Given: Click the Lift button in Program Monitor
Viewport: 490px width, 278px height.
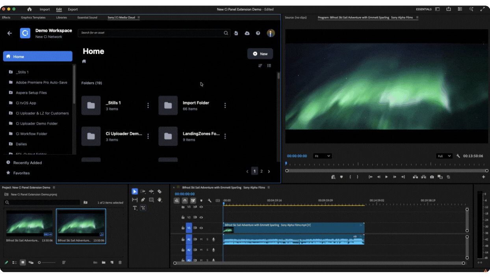Looking at the screenshot, I should pyautogui.click(x=415, y=177).
